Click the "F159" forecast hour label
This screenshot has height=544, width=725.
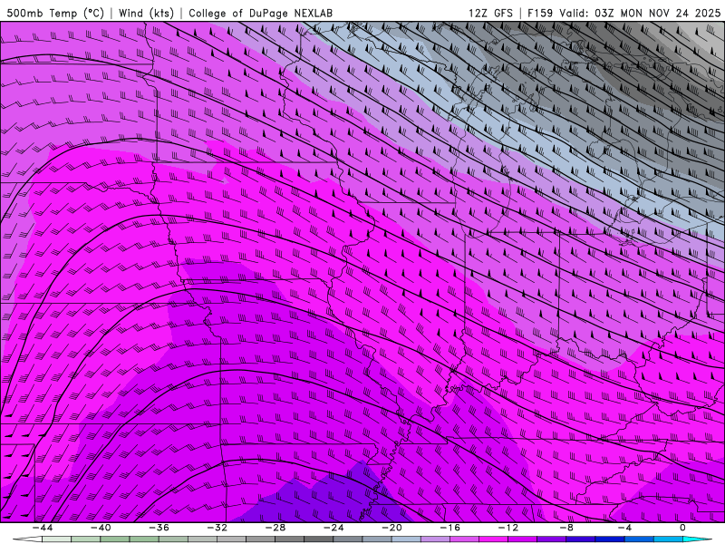pyautogui.click(x=540, y=13)
